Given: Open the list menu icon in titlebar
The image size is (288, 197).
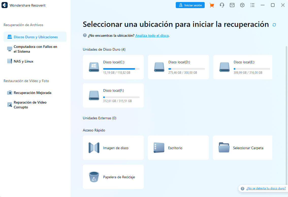Looking at the screenshot, I should [252, 5].
